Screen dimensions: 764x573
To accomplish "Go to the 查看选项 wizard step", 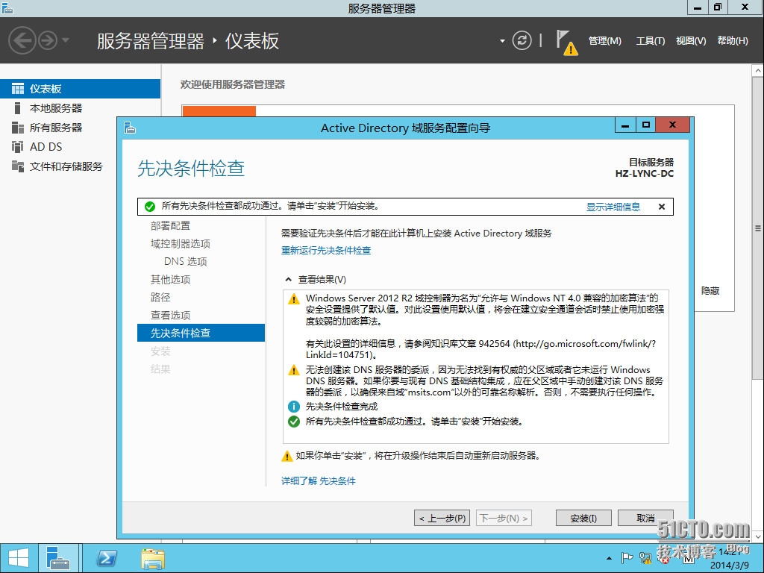I will pyautogui.click(x=170, y=316).
